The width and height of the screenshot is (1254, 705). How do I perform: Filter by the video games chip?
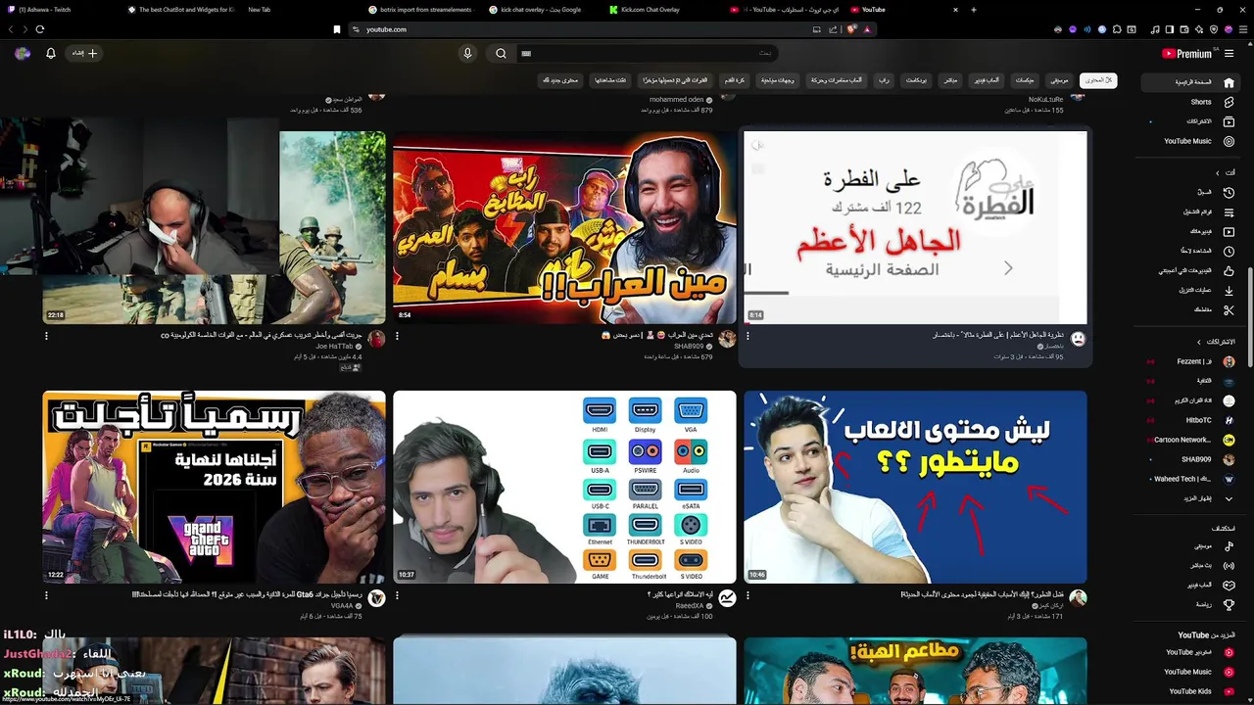pos(987,80)
